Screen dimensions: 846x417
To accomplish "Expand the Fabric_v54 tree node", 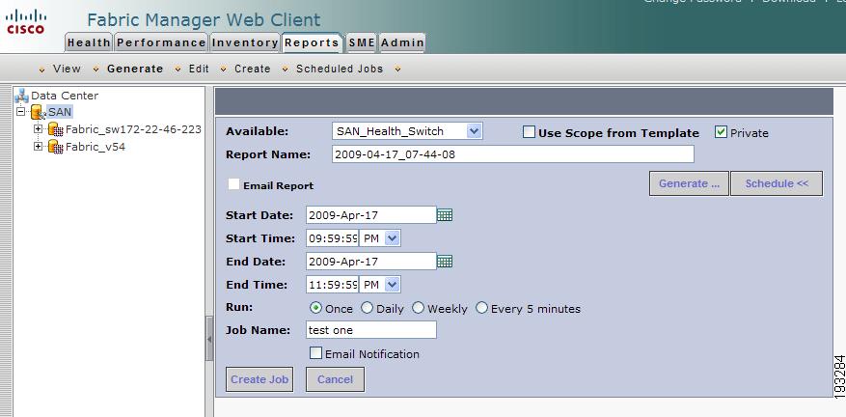I will click(x=38, y=147).
